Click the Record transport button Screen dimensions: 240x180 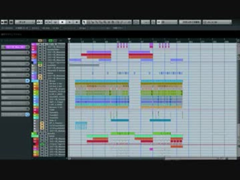77,22
